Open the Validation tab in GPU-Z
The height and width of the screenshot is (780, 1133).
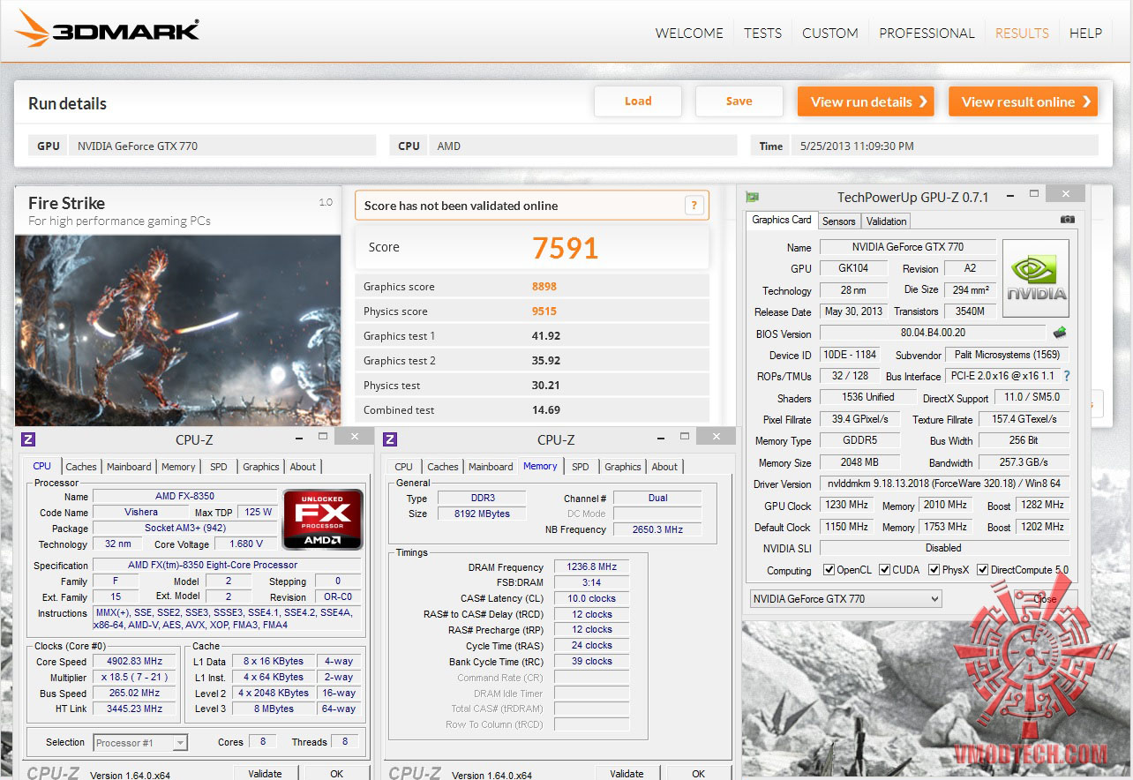(x=886, y=221)
